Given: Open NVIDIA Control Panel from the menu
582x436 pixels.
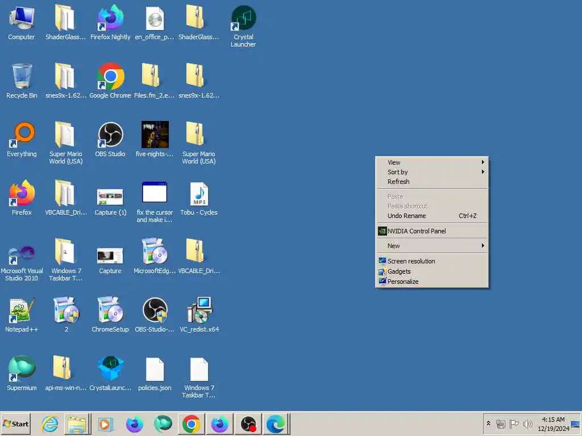Looking at the screenshot, I should coord(432,231).
